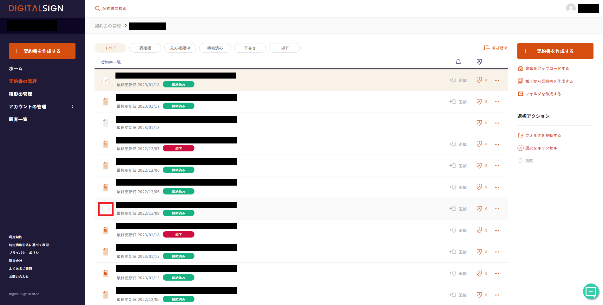Click the search magnifier icon in header
Viewport: 603px width, 305px height.
click(x=97, y=9)
